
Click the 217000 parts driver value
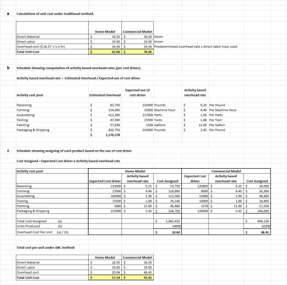point(148,115)
